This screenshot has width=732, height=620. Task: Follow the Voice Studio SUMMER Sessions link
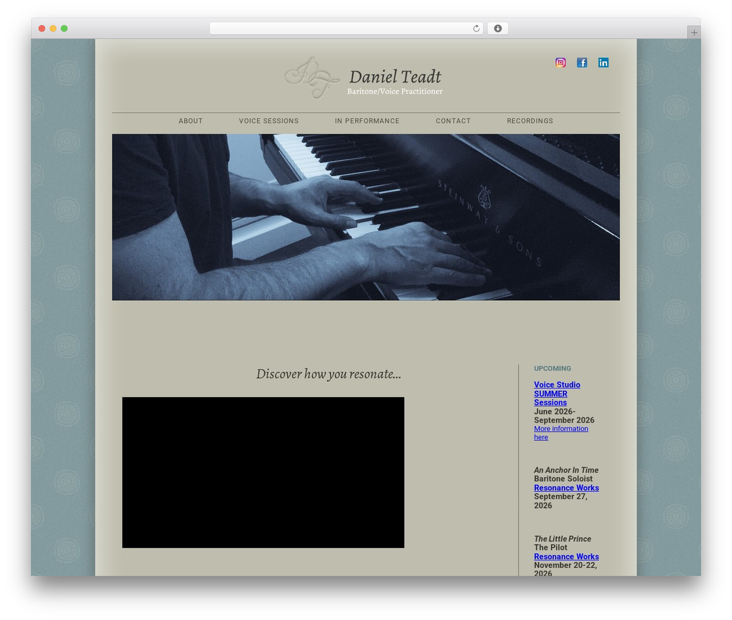[557, 394]
